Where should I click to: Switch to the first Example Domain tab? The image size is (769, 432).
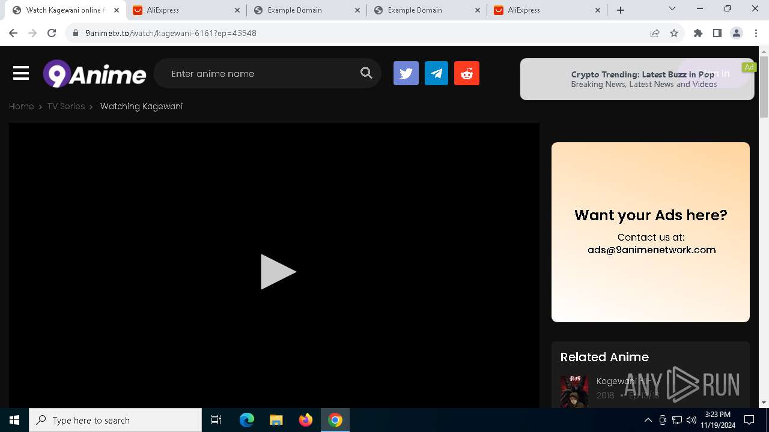[x=306, y=10]
